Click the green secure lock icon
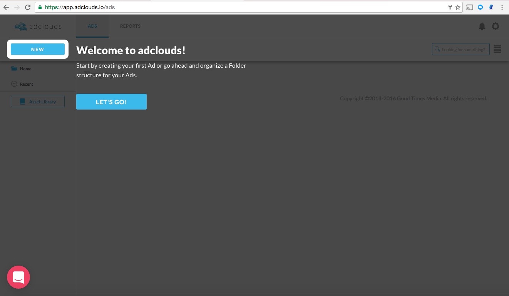Viewport: 509px width, 296px height. (x=40, y=7)
